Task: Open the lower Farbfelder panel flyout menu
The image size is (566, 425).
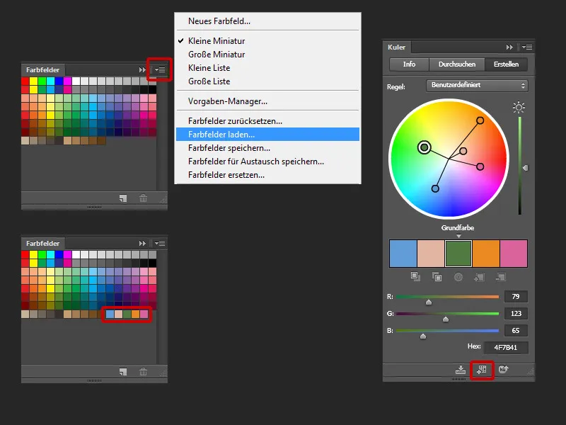Action: pos(160,243)
